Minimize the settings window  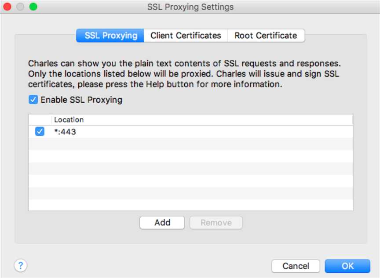coord(20,7)
